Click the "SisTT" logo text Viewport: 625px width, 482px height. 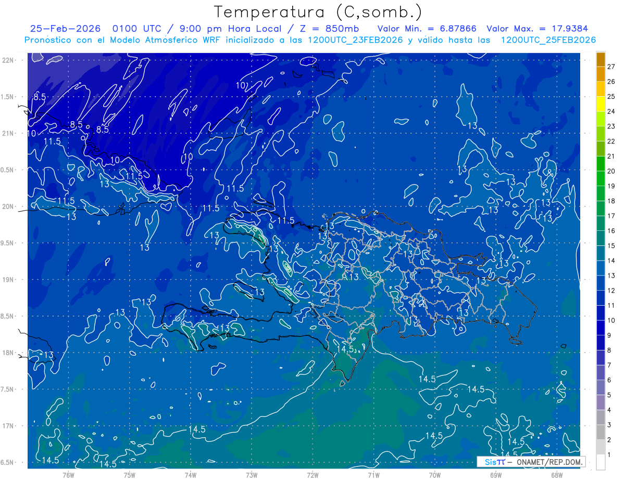(495, 462)
